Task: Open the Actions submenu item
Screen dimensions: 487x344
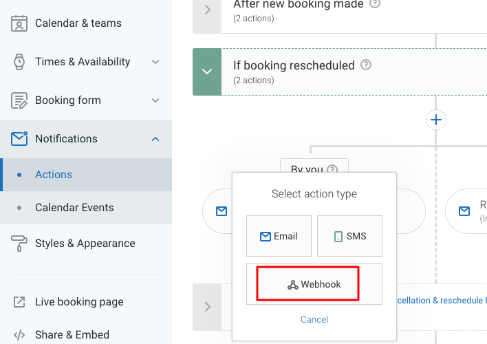Action: (x=54, y=175)
